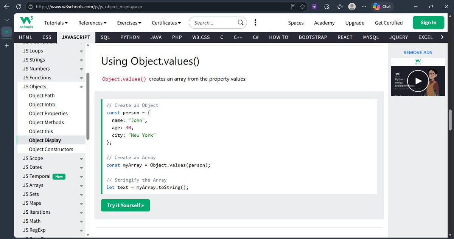Viewport: 454px width, 239px height.
Task: Open the browser extensions puzzle icon
Action: point(327,6)
